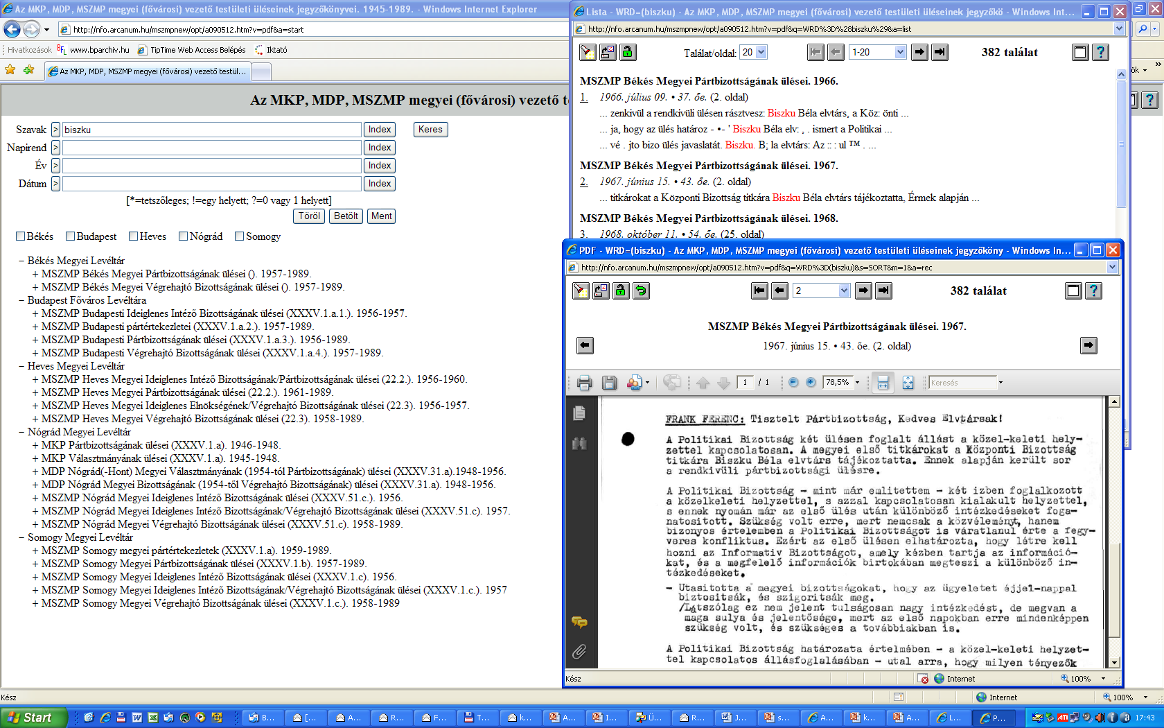The image size is (1164, 728).
Task: Click highlighter icon in PDF window toolbar
Action: point(581,291)
